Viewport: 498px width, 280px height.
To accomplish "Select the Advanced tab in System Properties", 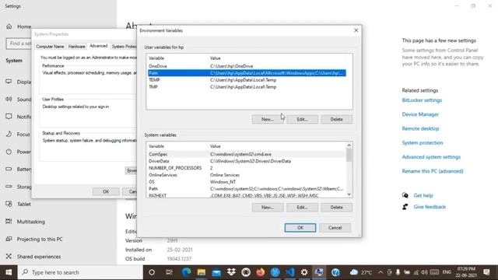I will pyautogui.click(x=99, y=46).
